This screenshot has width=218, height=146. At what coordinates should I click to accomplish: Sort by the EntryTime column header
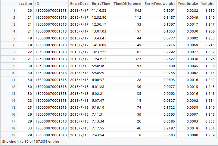pos(101,4)
